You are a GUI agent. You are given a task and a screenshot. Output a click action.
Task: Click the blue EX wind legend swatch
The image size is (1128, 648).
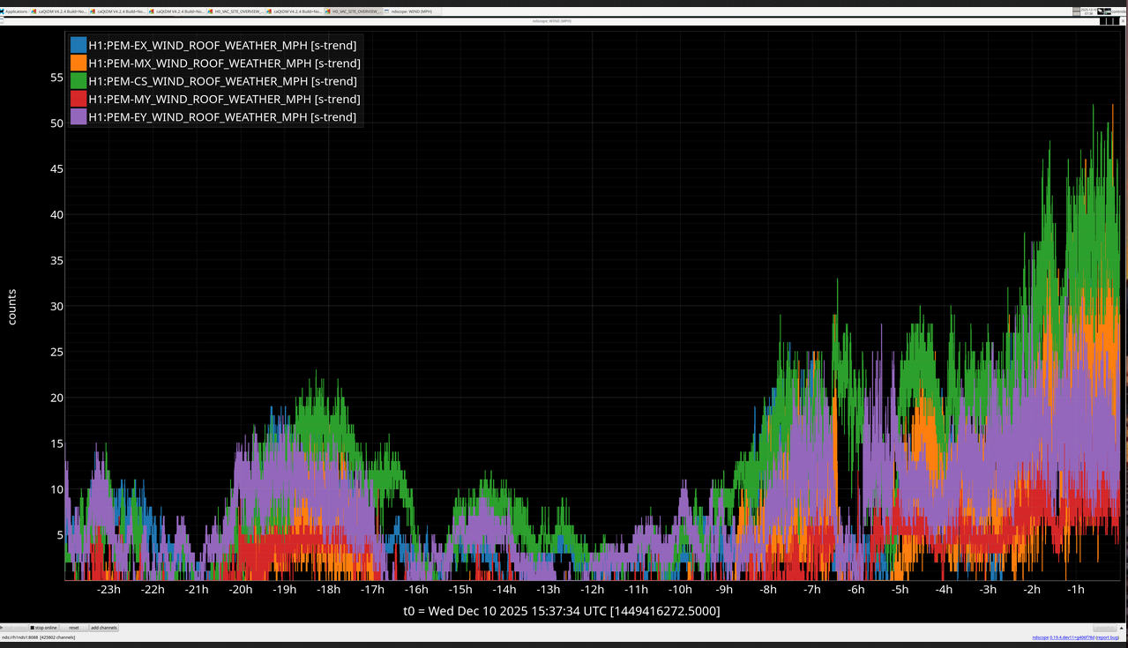click(x=78, y=45)
